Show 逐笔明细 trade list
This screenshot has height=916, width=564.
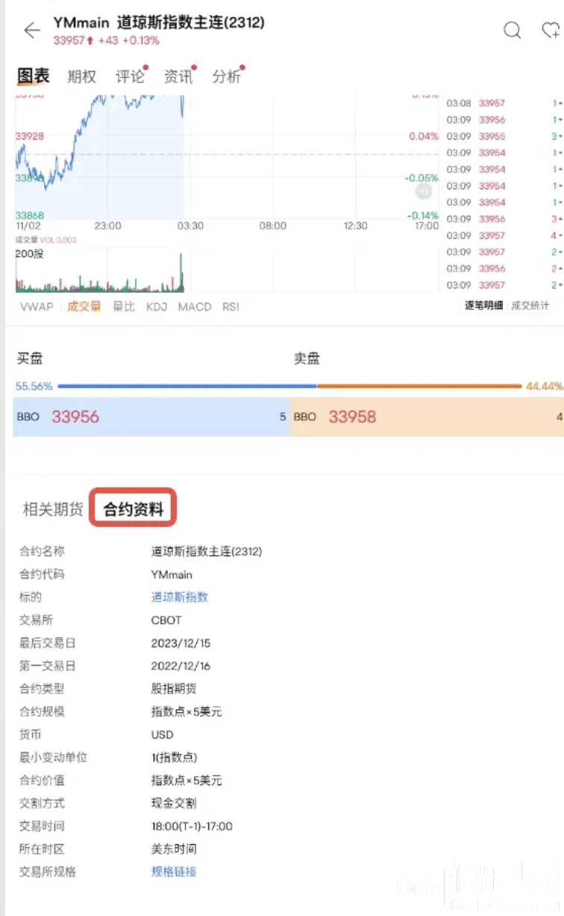coord(483,306)
